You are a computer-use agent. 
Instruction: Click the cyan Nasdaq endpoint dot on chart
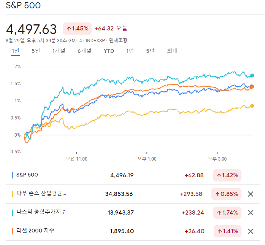[x=252, y=76]
